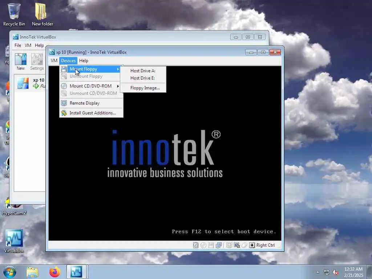Click the innotek boot screen display
The height and width of the screenshot is (279, 372).
pos(165,153)
